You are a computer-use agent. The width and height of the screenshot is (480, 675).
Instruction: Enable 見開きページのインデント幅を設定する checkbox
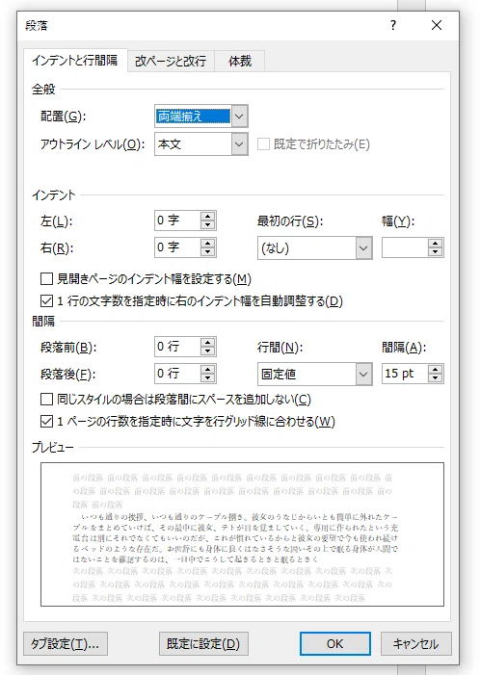(46, 279)
